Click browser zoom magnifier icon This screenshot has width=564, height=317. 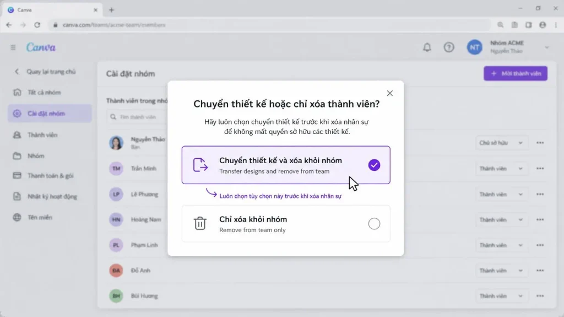tap(500, 25)
